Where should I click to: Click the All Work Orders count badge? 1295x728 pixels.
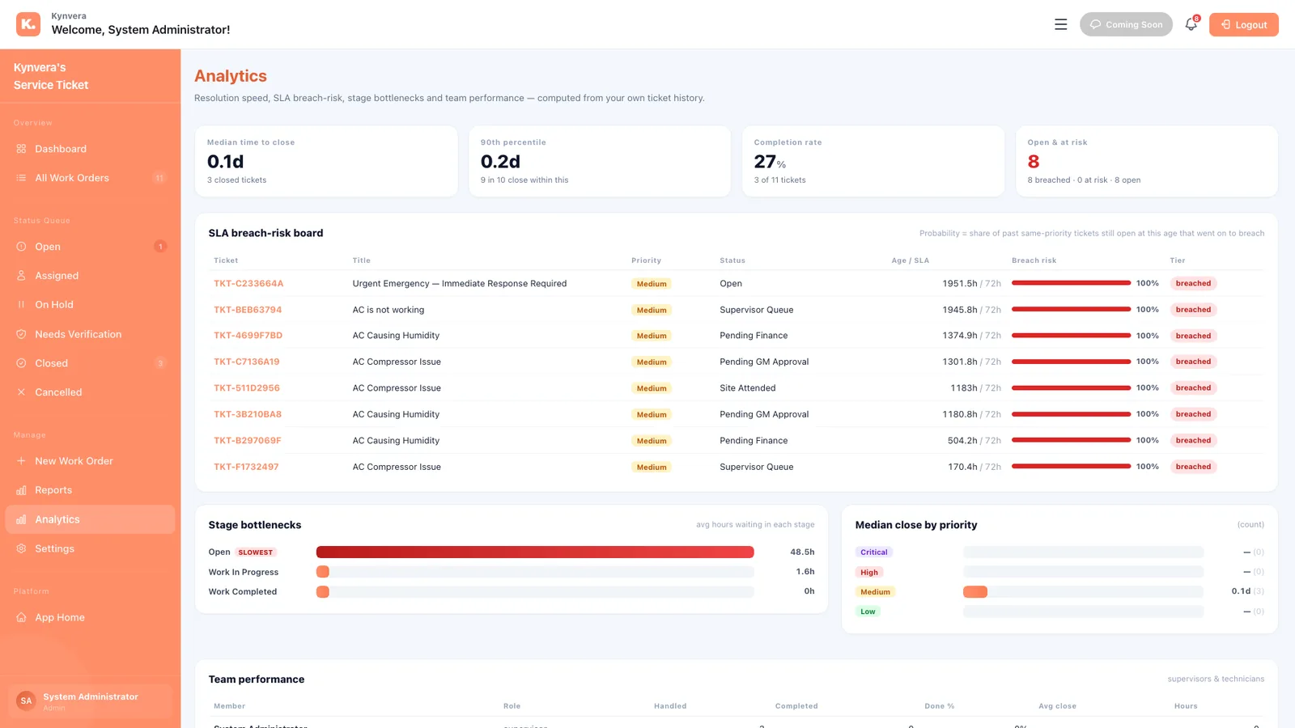point(159,178)
